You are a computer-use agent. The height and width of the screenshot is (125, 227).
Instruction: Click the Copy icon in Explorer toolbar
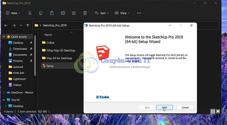pos(41,13)
